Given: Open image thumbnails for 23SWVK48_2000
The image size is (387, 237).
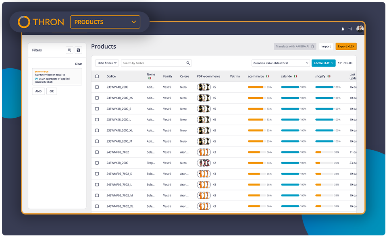Looking at the screenshot, I should (x=204, y=87).
